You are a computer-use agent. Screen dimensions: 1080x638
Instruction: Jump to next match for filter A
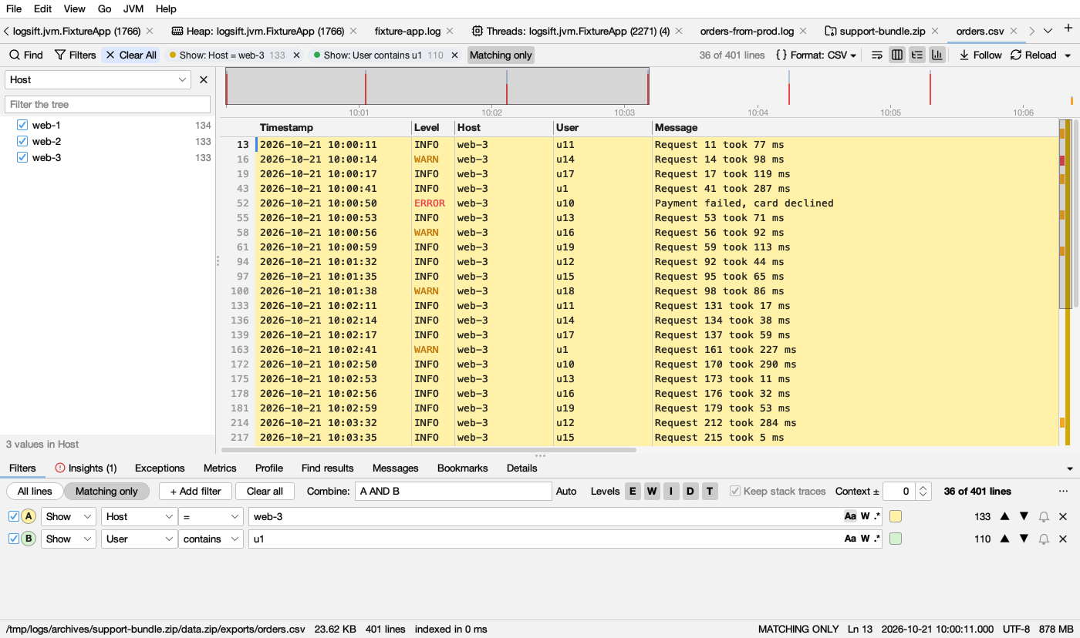point(1024,517)
